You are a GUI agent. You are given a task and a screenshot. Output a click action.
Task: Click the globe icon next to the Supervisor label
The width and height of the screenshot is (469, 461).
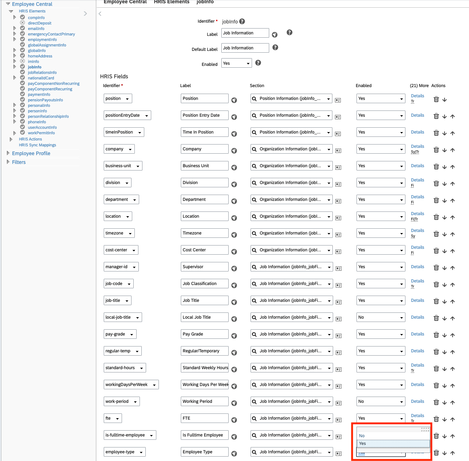(234, 268)
